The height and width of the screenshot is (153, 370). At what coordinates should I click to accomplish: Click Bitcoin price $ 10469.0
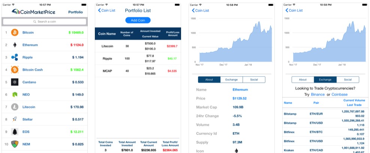pyautogui.click(x=76, y=32)
